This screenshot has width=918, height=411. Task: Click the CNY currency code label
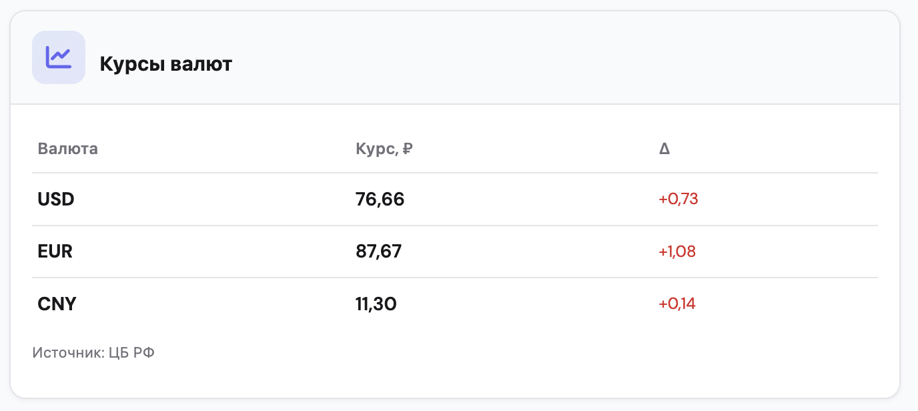57,304
